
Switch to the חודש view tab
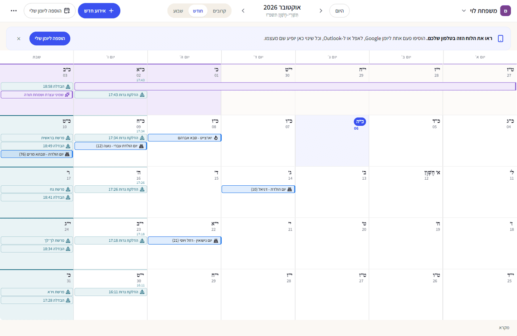pyautogui.click(x=198, y=11)
